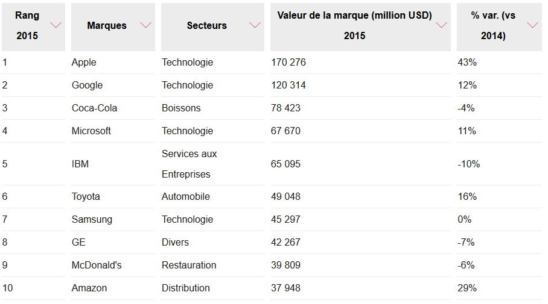The image size is (548, 304).
Task: Select the McDonald's brand cell
Action: [97, 265]
